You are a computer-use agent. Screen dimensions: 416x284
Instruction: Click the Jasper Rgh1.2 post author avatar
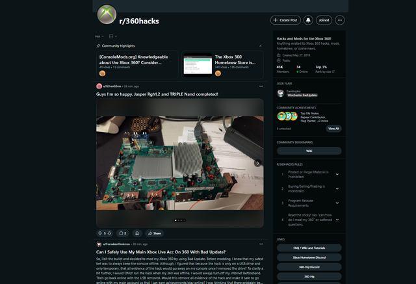click(x=99, y=86)
